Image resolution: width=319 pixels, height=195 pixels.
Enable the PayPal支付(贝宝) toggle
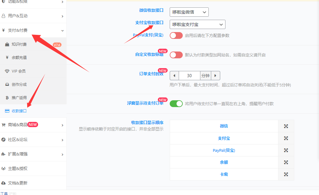tap(176, 35)
